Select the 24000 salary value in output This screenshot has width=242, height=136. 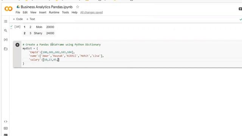(x=50, y=33)
